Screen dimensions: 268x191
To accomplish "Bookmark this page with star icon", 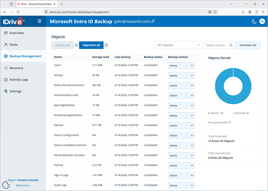I will pyautogui.click(x=215, y=12).
